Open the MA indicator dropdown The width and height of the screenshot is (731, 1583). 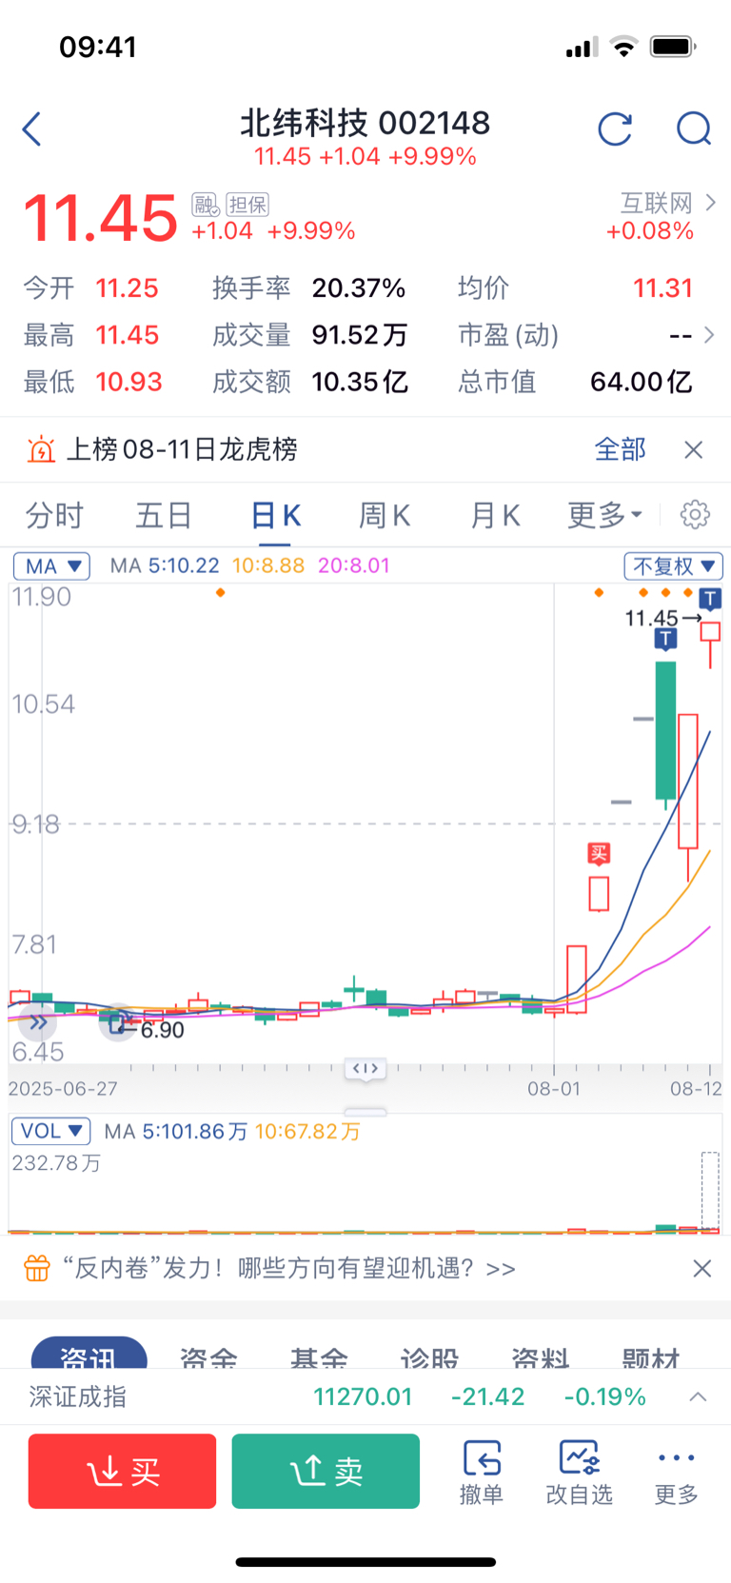click(51, 566)
